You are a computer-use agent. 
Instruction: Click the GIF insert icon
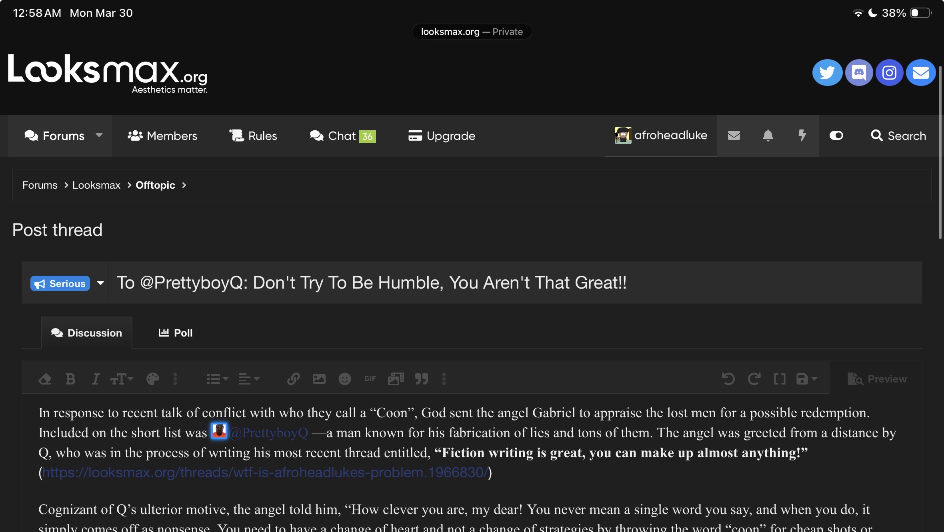pos(370,379)
